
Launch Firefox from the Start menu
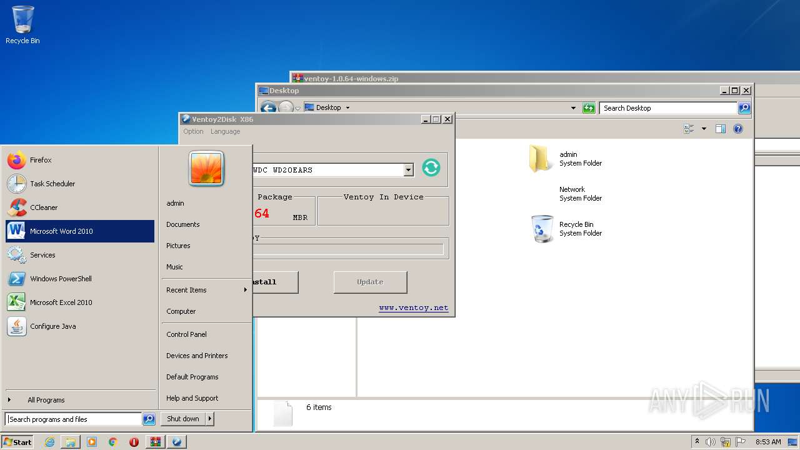80,160
